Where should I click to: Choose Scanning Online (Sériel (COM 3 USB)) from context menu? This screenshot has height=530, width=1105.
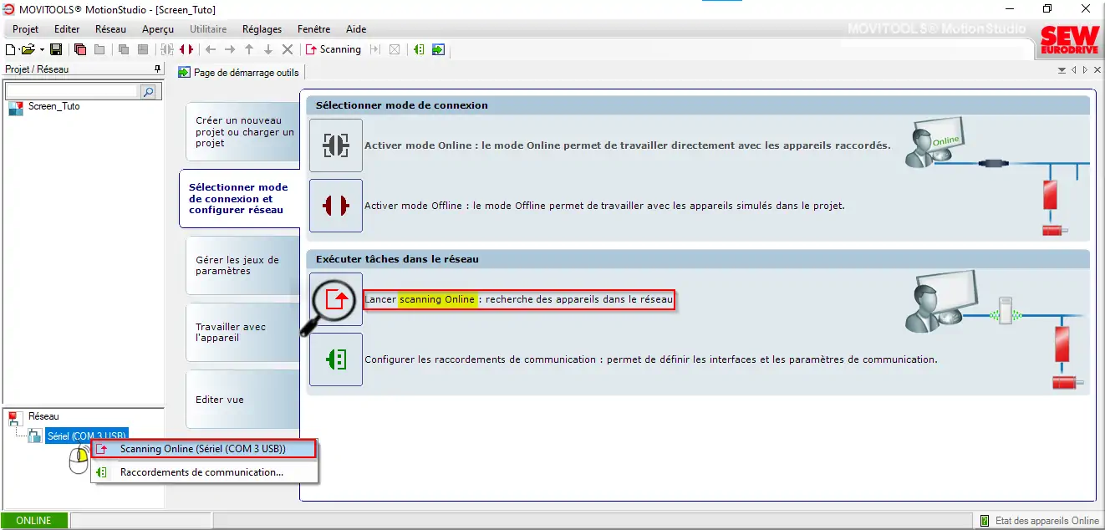[203, 449]
